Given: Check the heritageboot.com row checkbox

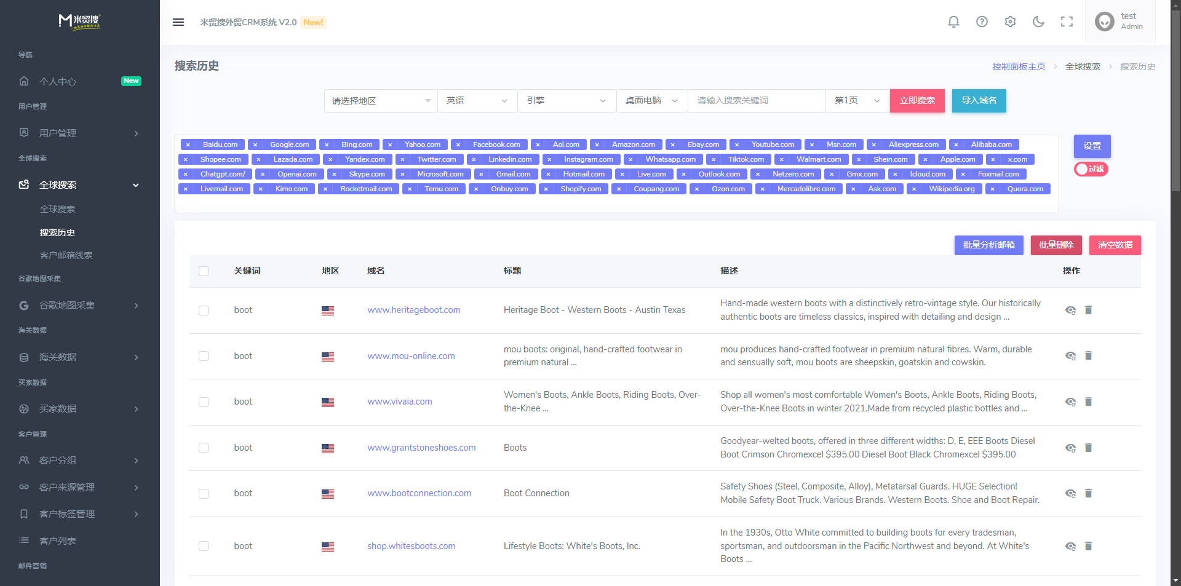Looking at the screenshot, I should point(204,311).
